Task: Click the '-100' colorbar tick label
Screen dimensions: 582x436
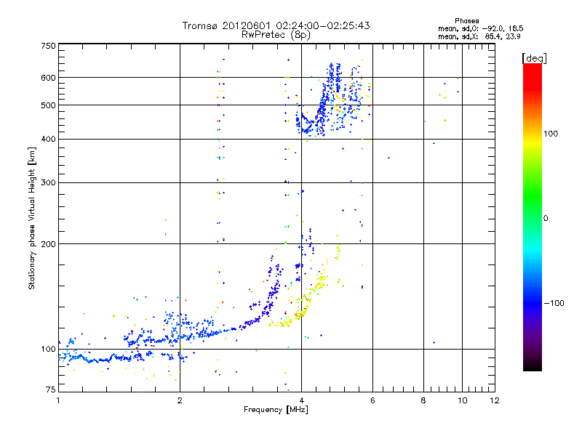Action: click(x=554, y=303)
